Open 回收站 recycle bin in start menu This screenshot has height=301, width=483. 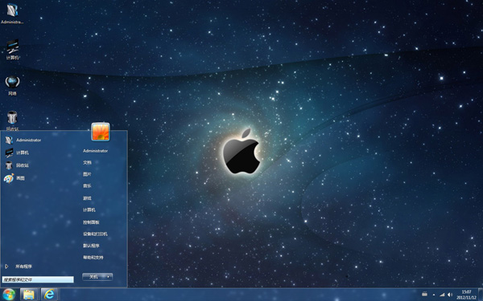pyautogui.click(x=17, y=165)
